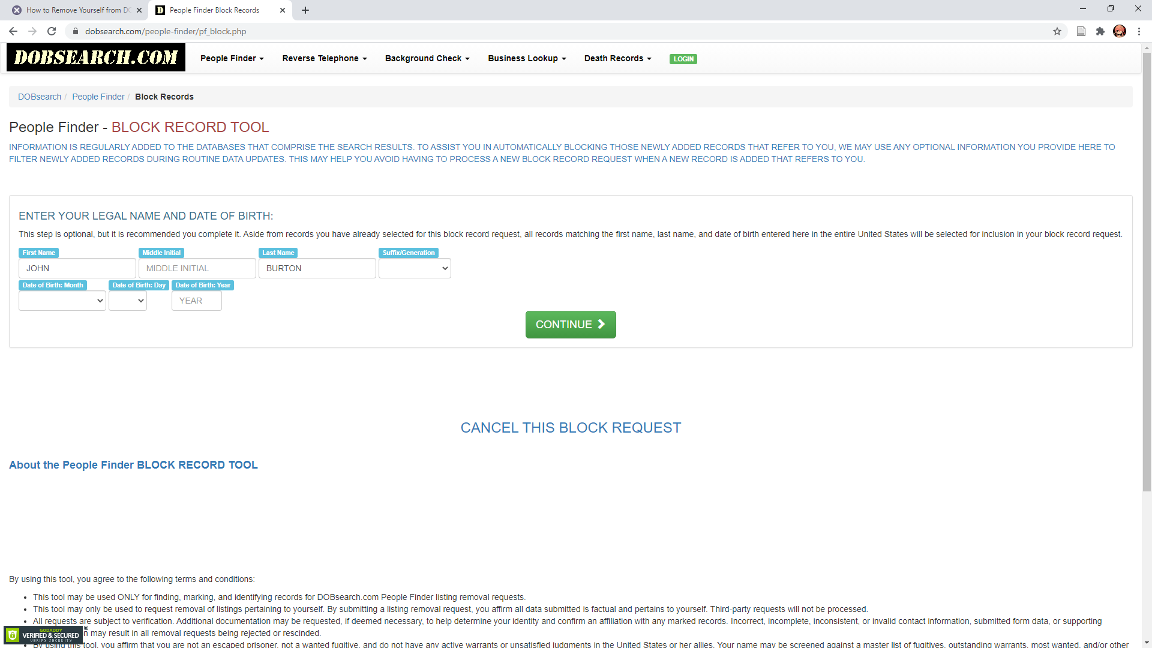Click the Block Records breadcrumb text

[164, 97]
